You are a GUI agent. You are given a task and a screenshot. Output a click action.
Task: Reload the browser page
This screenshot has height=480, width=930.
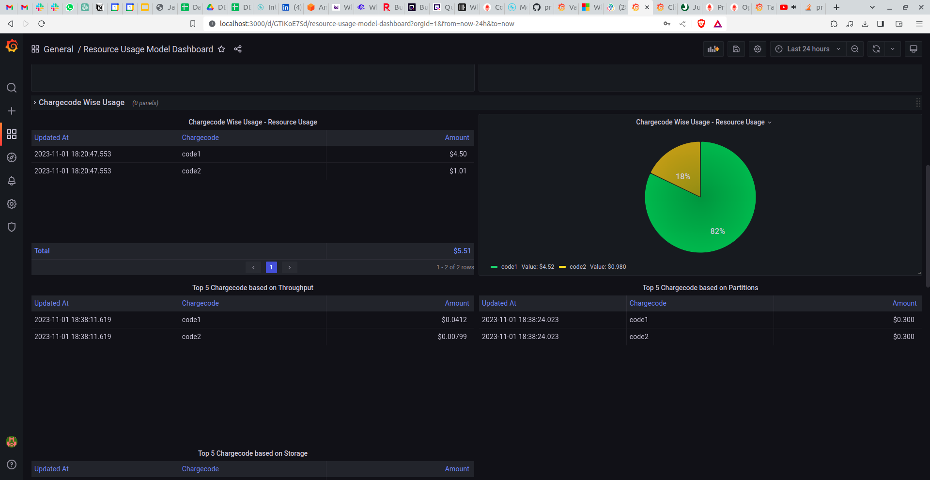pos(42,23)
